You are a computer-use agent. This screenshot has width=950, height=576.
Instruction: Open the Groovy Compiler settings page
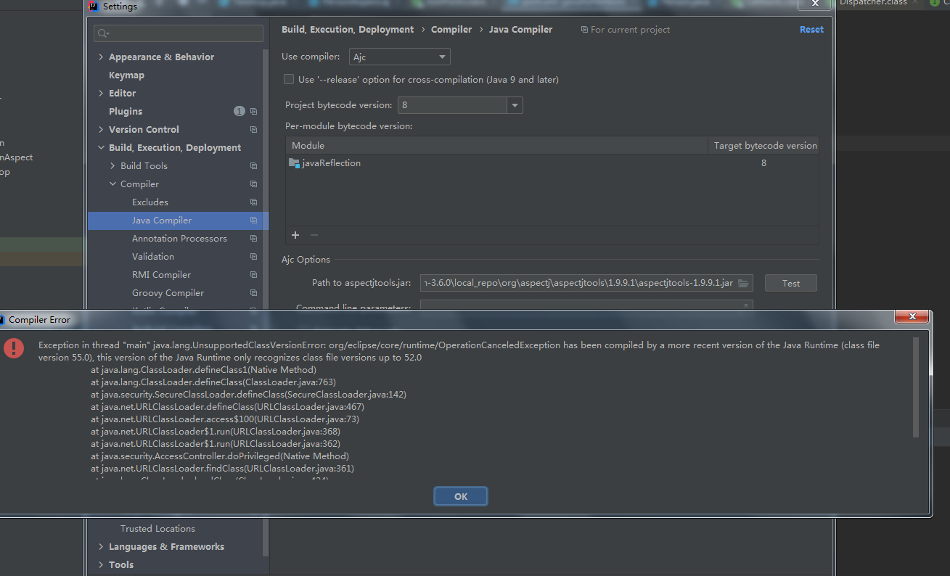[x=168, y=293]
